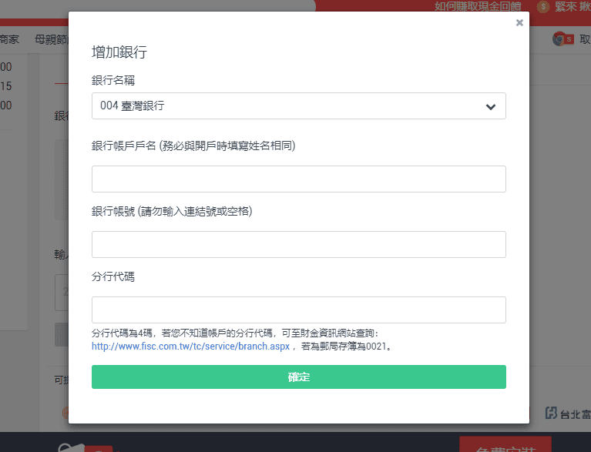
Task: Click the 分行代碼 field label
Action: [x=113, y=277]
